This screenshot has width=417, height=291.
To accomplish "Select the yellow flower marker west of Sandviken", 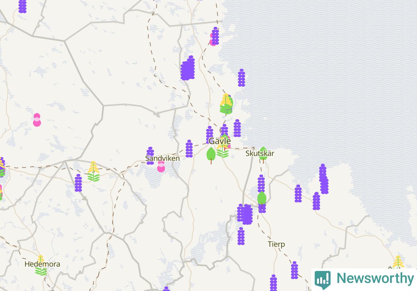I will 94,171.
